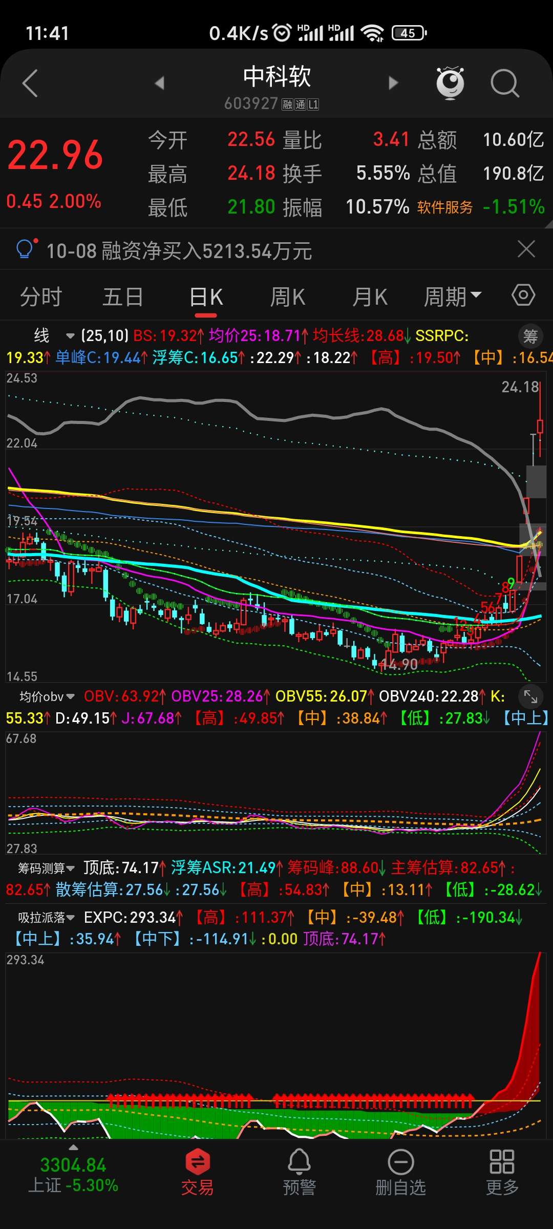Open the 筹码测算 indicator dropdown
The image size is (553, 1229).
coord(46,868)
